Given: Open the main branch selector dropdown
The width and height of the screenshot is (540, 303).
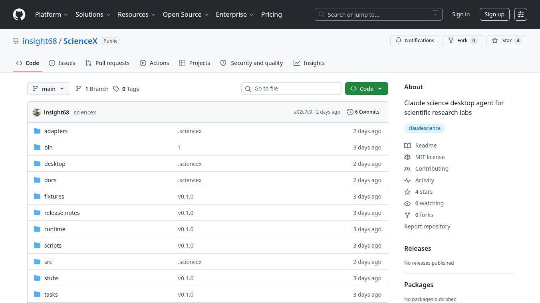Looking at the screenshot, I should [x=49, y=89].
